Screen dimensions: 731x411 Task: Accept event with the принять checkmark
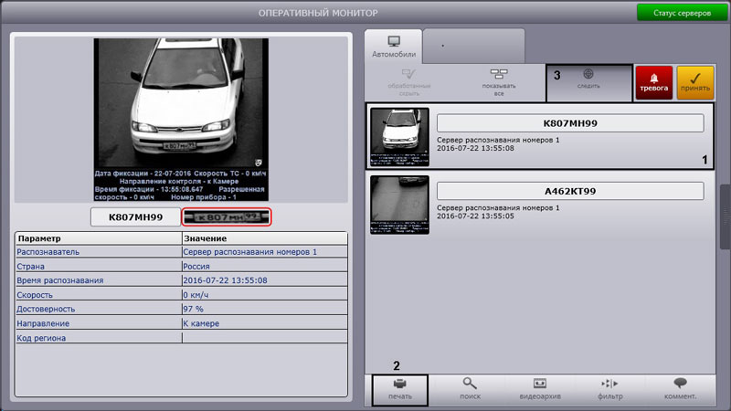695,82
